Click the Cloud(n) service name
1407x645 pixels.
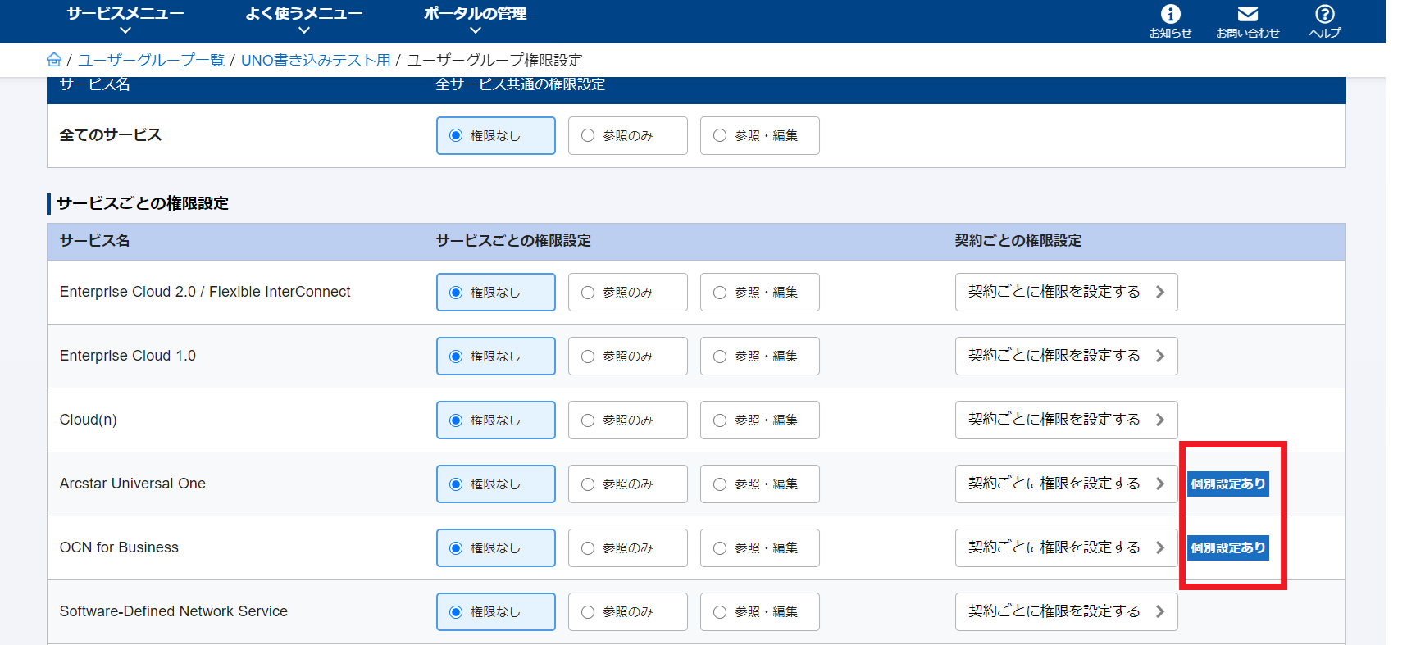(89, 420)
